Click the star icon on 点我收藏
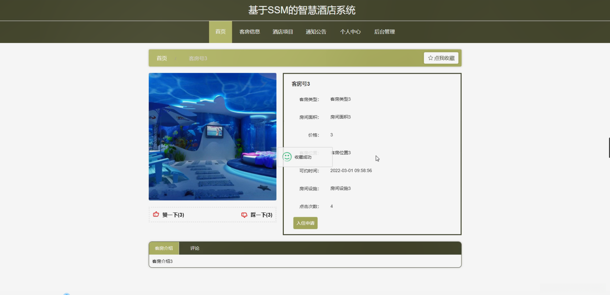Image resolution: width=610 pixels, height=295 pixels. pos(430,58)
